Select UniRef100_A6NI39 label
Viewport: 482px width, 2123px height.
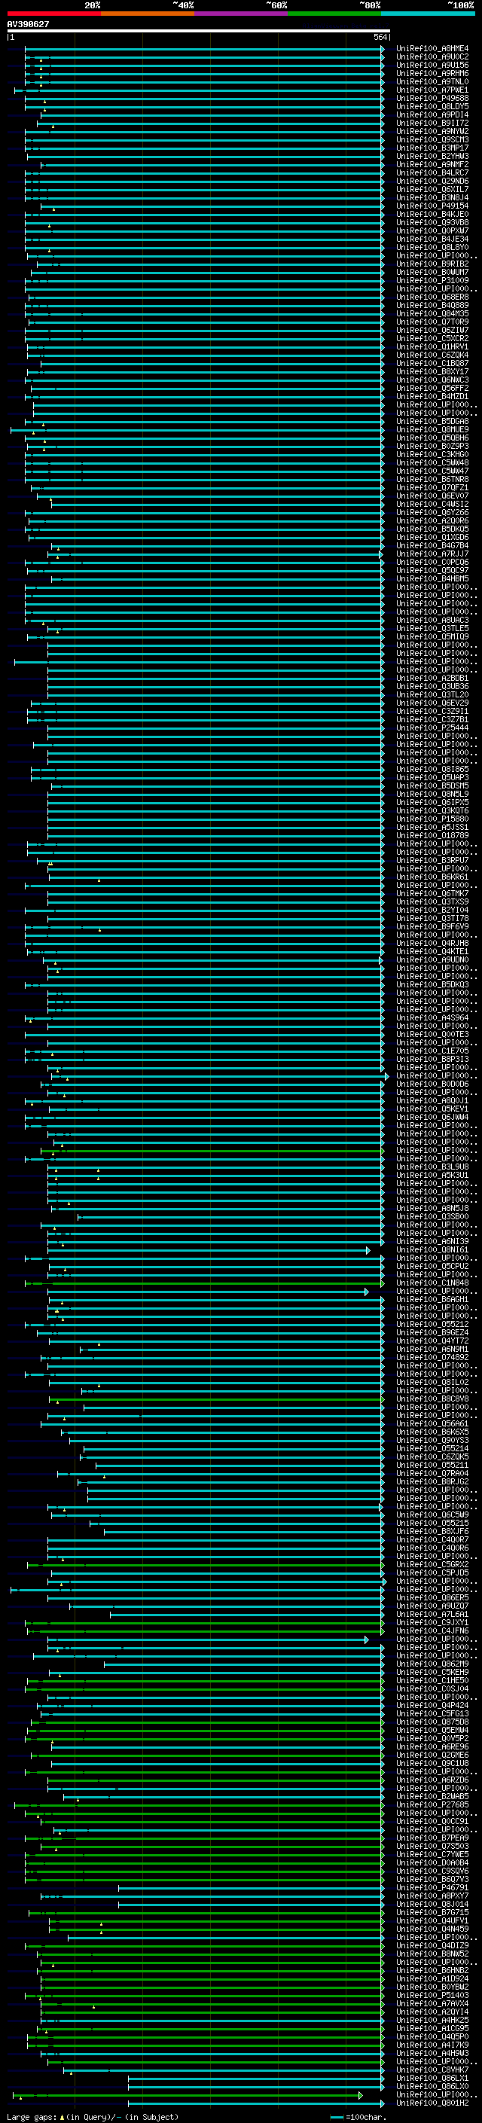click(432, 1241)
